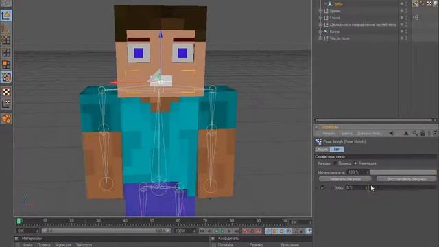Play animation forwards
Image resolution: width=439 pixels, height=247 pixels.
223,231
